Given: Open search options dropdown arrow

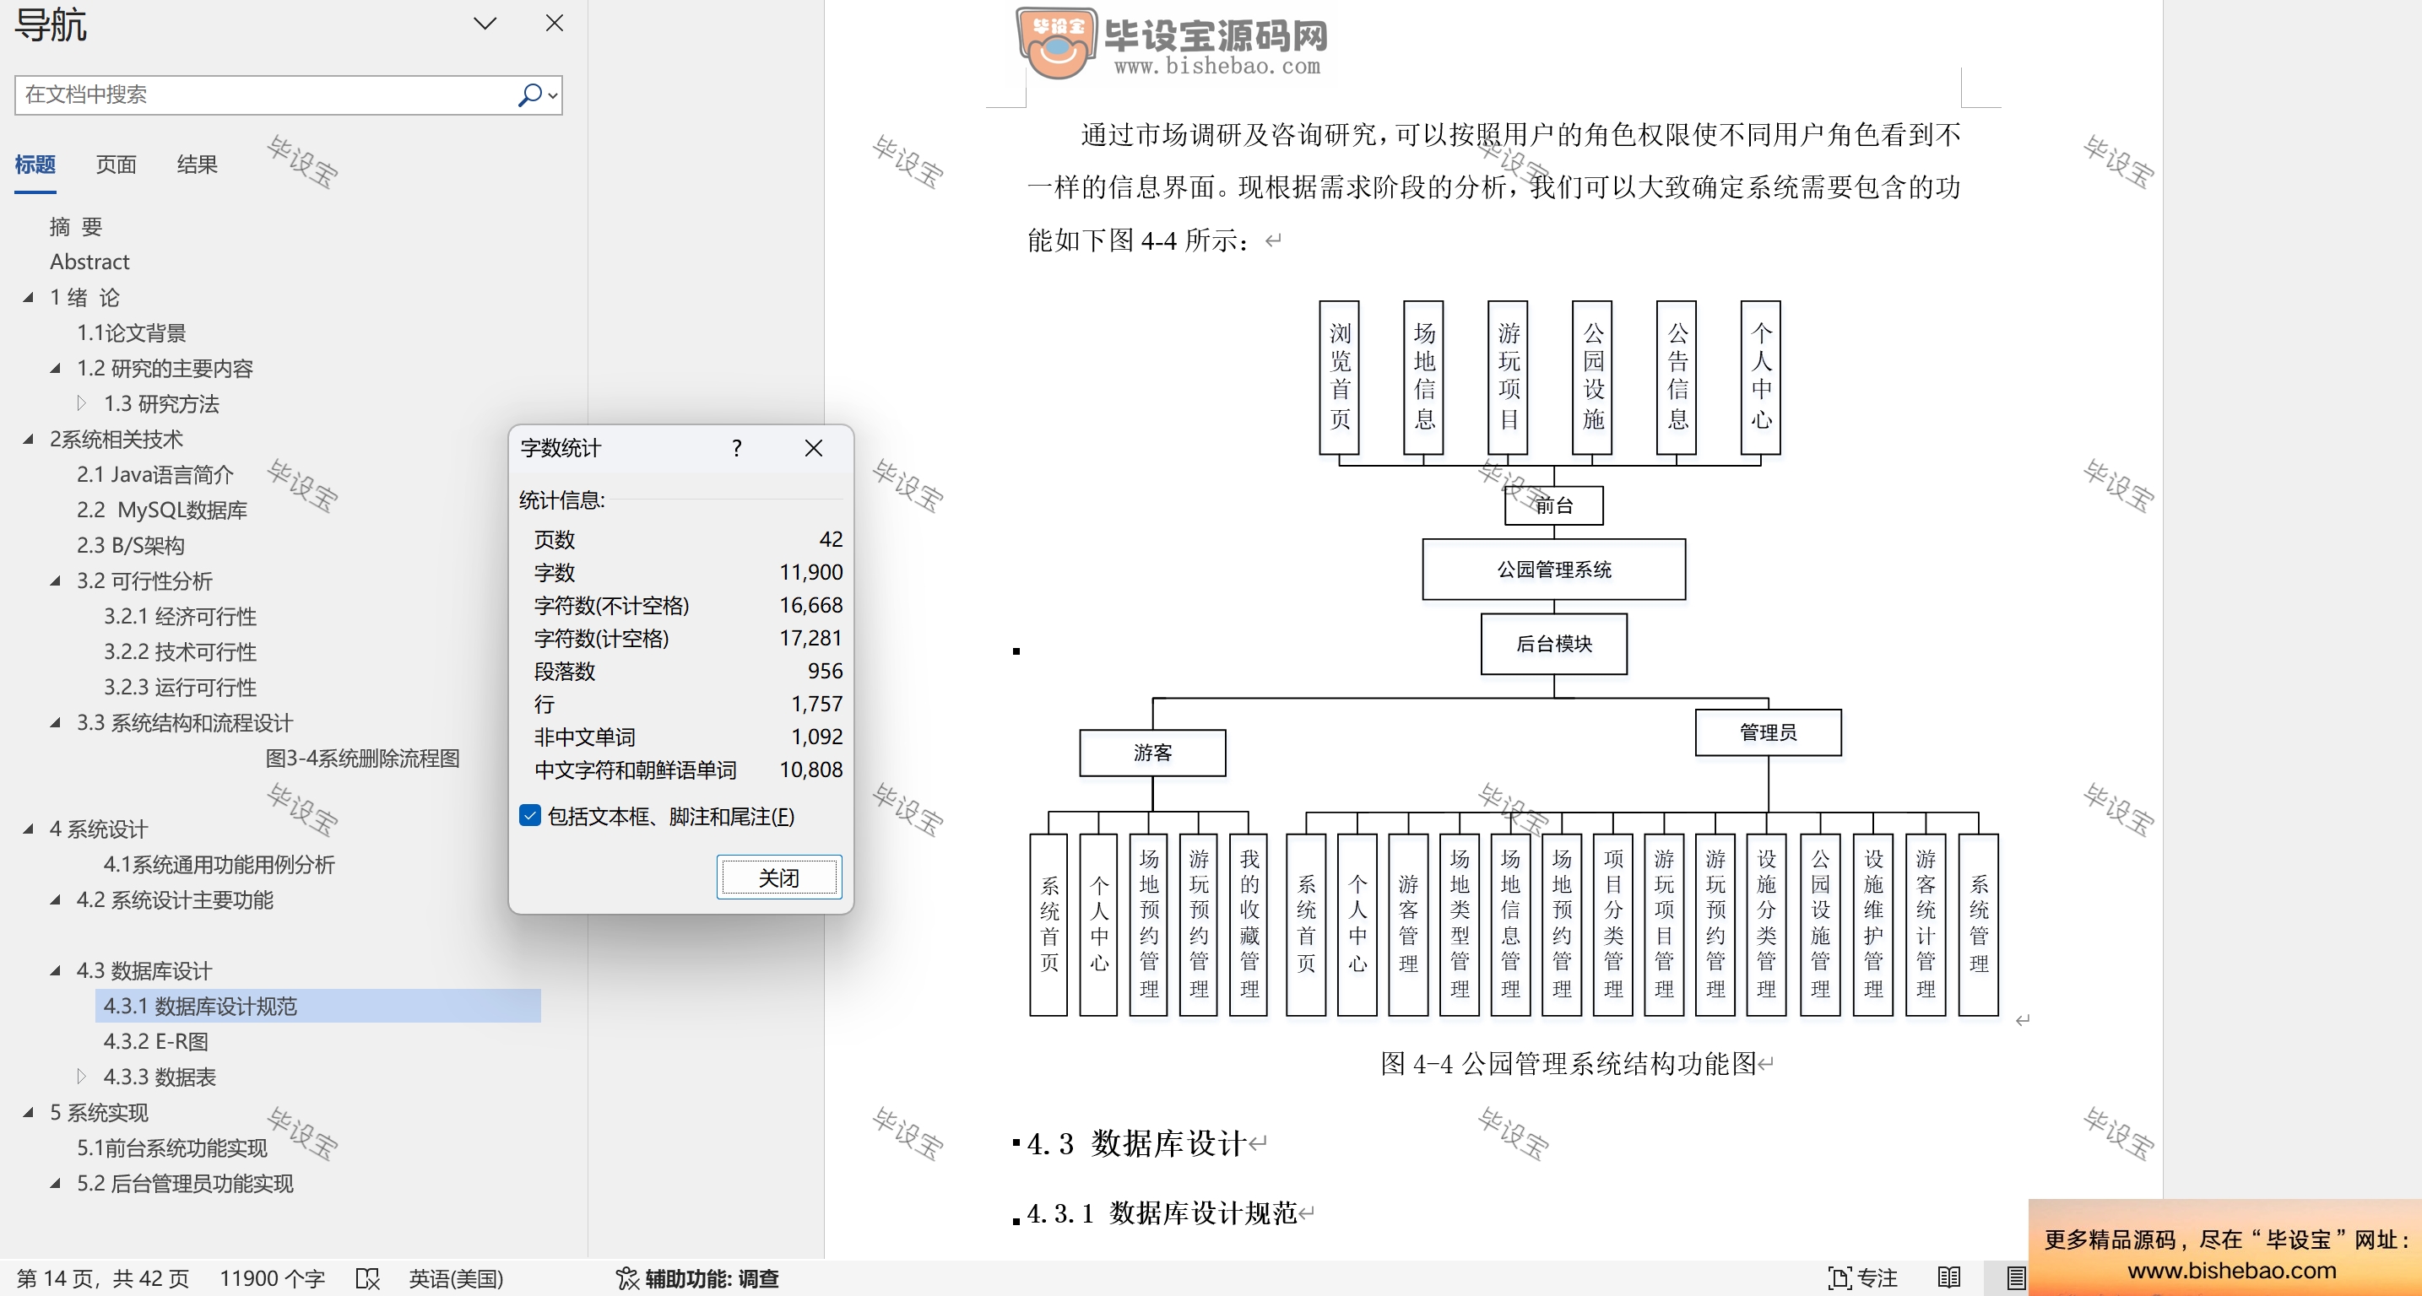Looking at the screenshot, I should (x=553, y=94).
